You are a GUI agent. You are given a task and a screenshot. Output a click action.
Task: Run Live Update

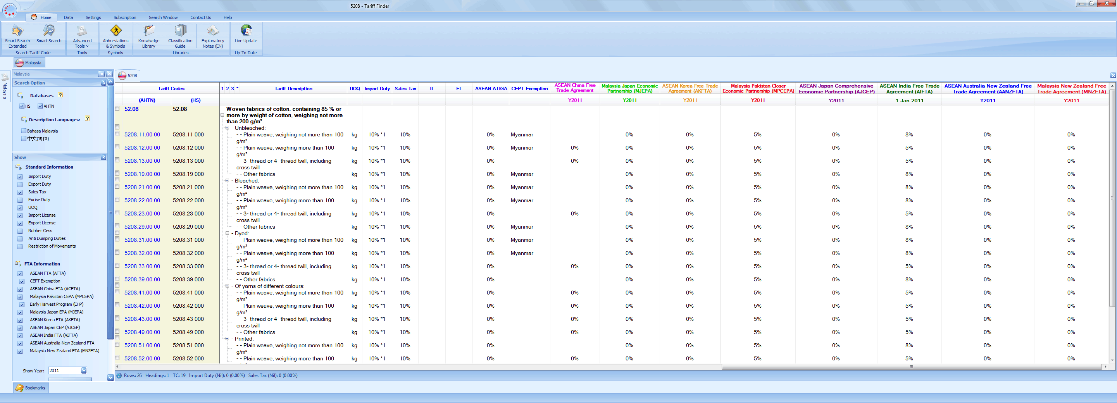[246, 34]
